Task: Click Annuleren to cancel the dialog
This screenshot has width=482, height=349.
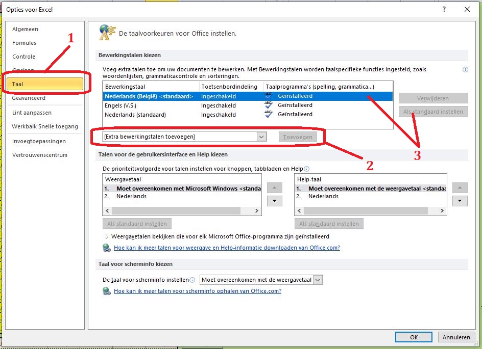Action: click(456, 337)
